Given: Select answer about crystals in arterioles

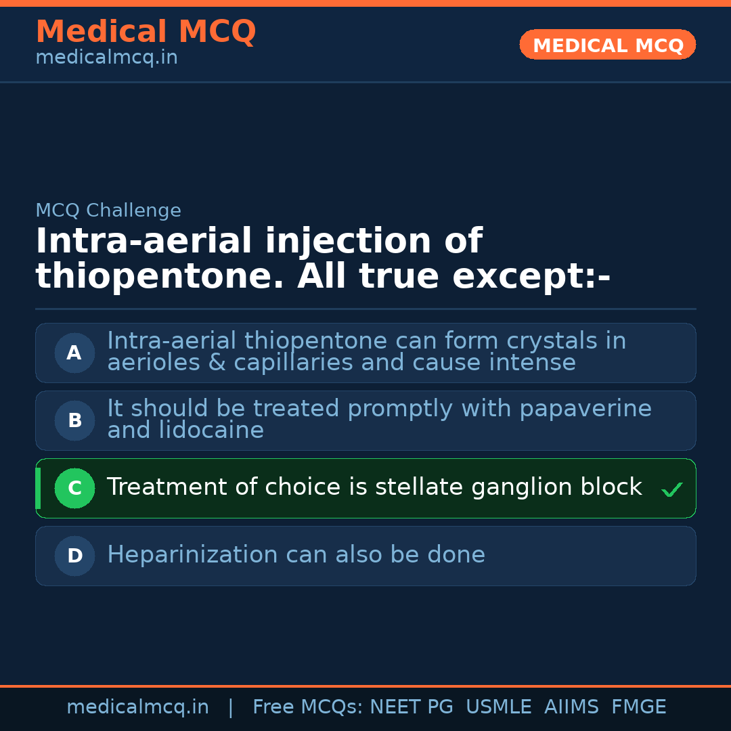Looking at the screenshot, I should tap(366, 352).
